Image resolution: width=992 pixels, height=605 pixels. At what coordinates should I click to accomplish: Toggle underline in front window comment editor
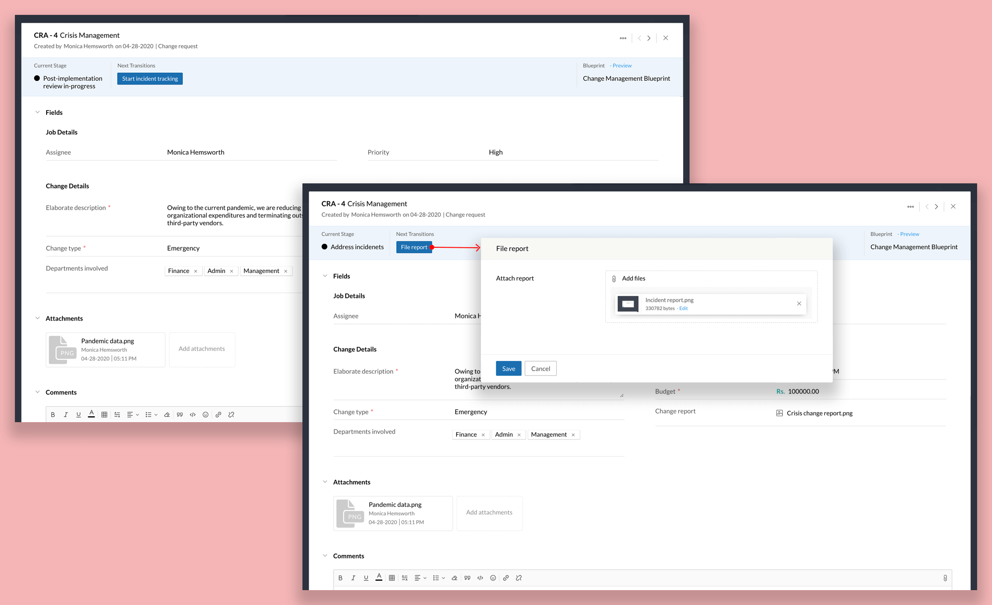pos(366,578)
